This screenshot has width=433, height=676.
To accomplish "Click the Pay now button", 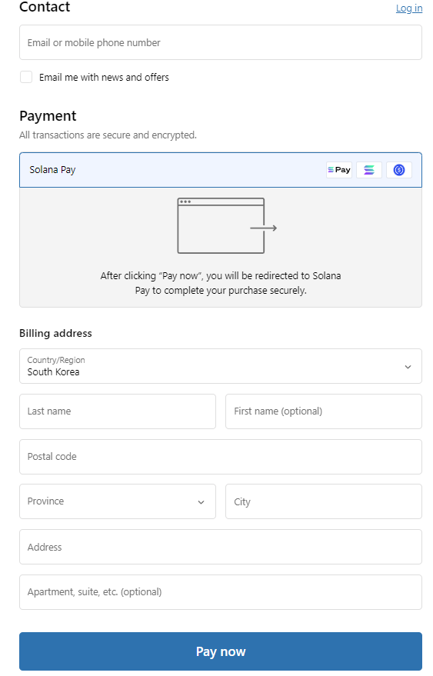I will pyautogui.click(x=221, y=651).
